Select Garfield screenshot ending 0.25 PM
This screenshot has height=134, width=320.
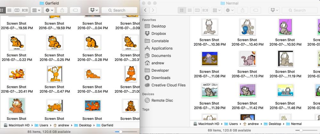[55, 42]
